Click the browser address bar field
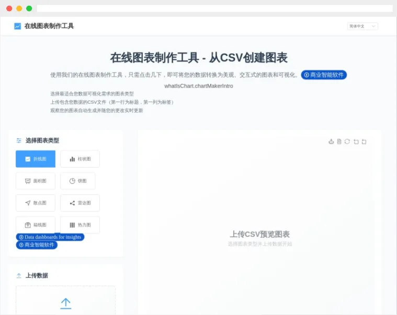Viewport: 397px width, 315px height. (x=214, y=8)
